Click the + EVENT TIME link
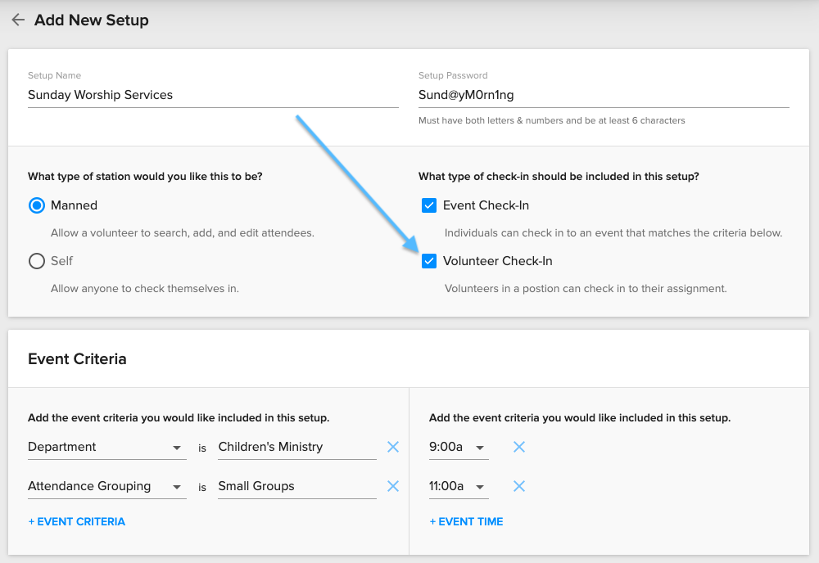 465,521
